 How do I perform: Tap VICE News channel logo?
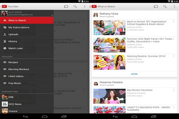pyautogui.click(x=5, y=104)
